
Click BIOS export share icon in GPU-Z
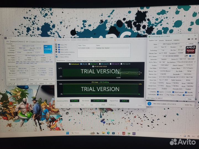(x=186, y=56)
